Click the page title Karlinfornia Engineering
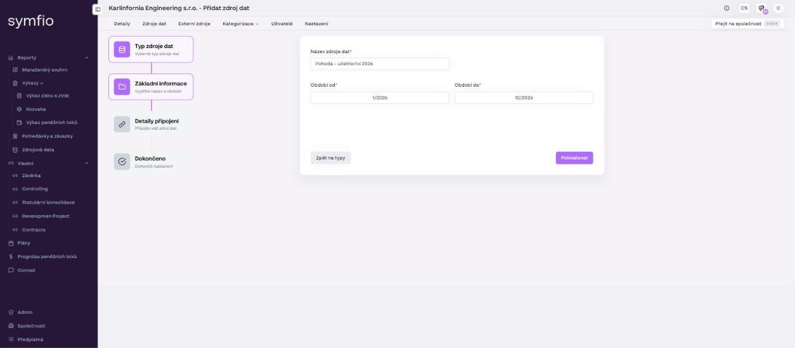 [x=179, y=8]
